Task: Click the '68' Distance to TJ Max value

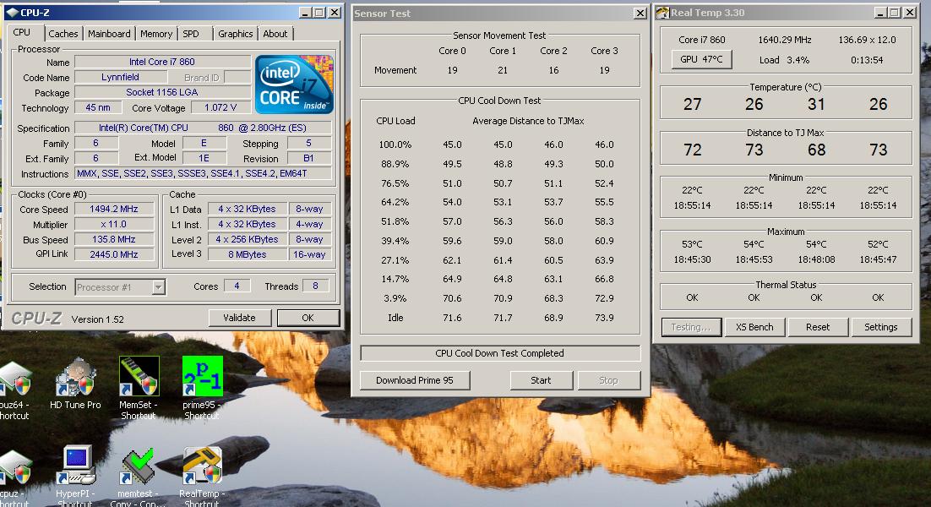Action: [x=816, y=150]
